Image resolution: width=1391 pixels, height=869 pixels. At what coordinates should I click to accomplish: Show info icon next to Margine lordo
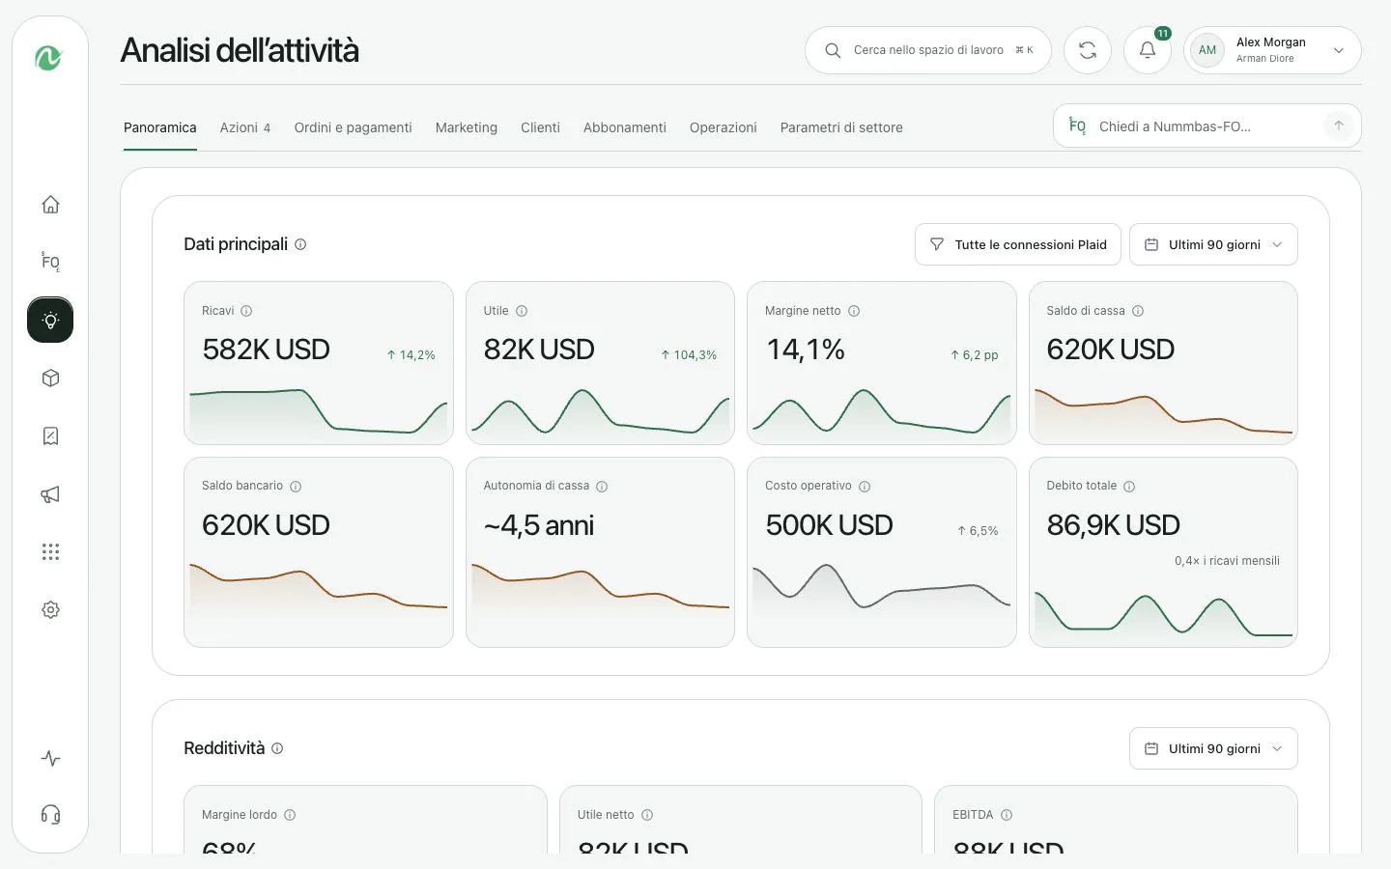[x=290, y=815]
